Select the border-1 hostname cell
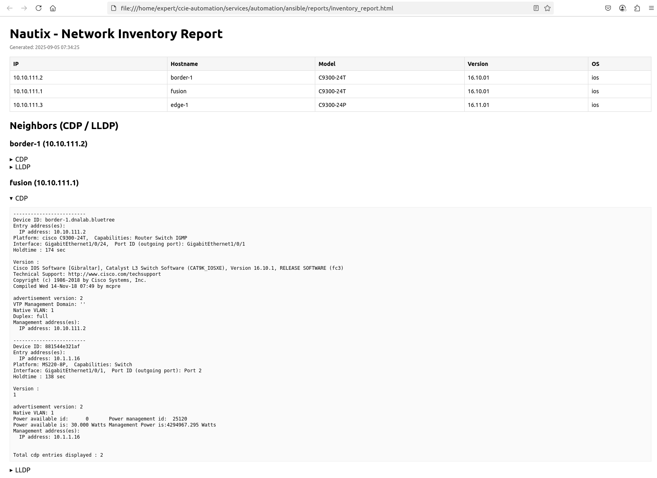This screenshot has width=657, height=478. tap(182, 78)
